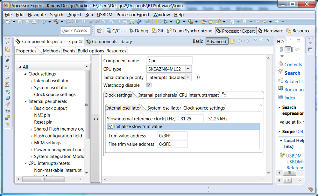This screenshot has width=318, height=196.
Task: Click the yellow Back navigation arrow
Action: [x=264, y=22]
